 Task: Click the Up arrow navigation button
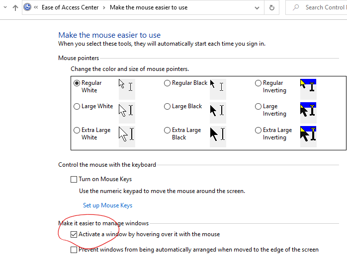15,7
